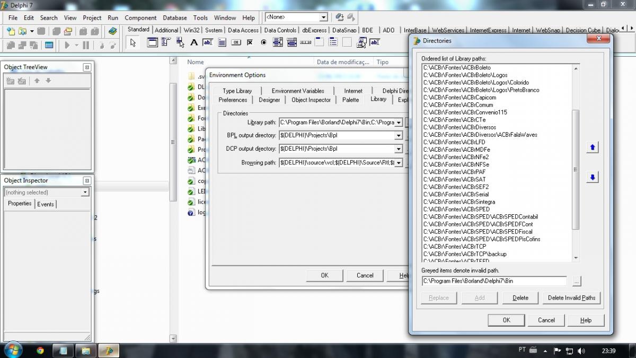Select the CheckBox component icon
The width and height of the screenshot is (636, 358).
click(x=250, y=42)
